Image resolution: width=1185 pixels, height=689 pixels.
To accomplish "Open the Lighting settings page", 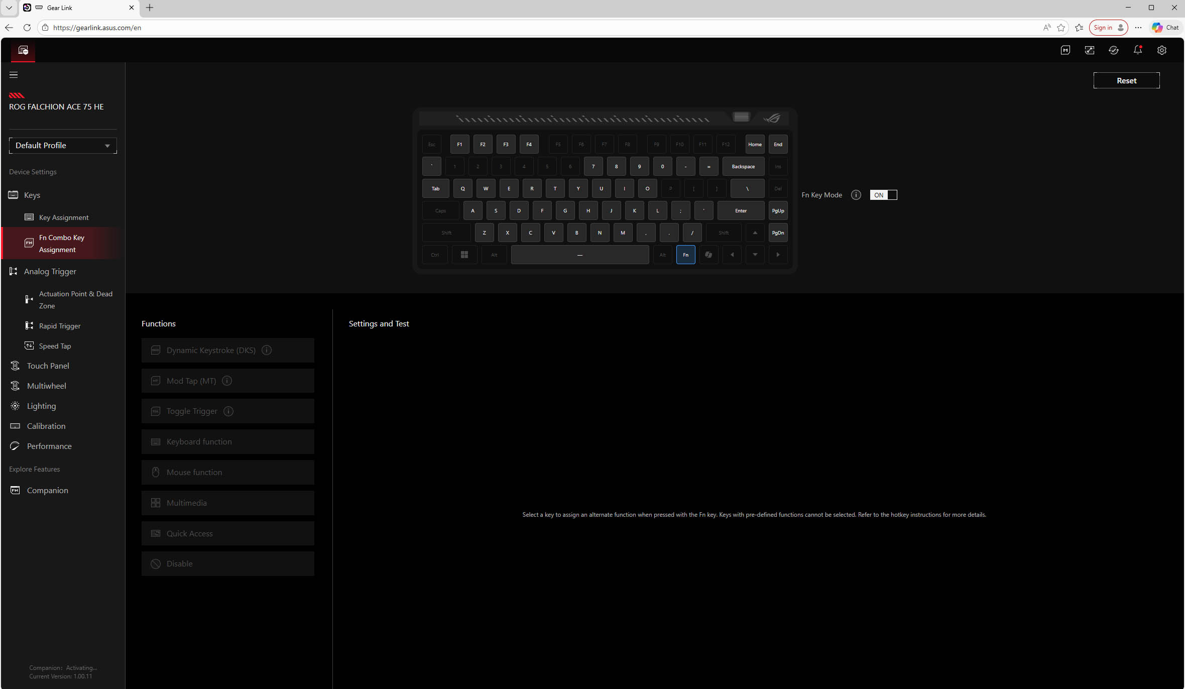I will point(42,406).
